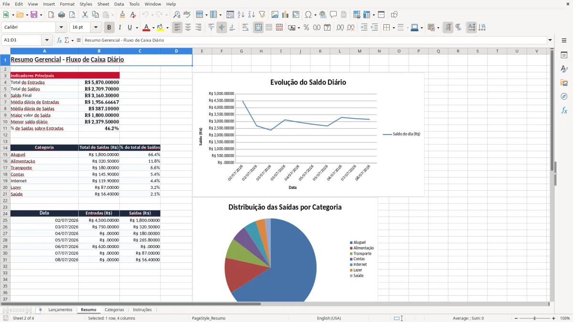Click the Copy icon
Image resolution: width=573 pixels, height=322 pixels.
click(95, 15)
